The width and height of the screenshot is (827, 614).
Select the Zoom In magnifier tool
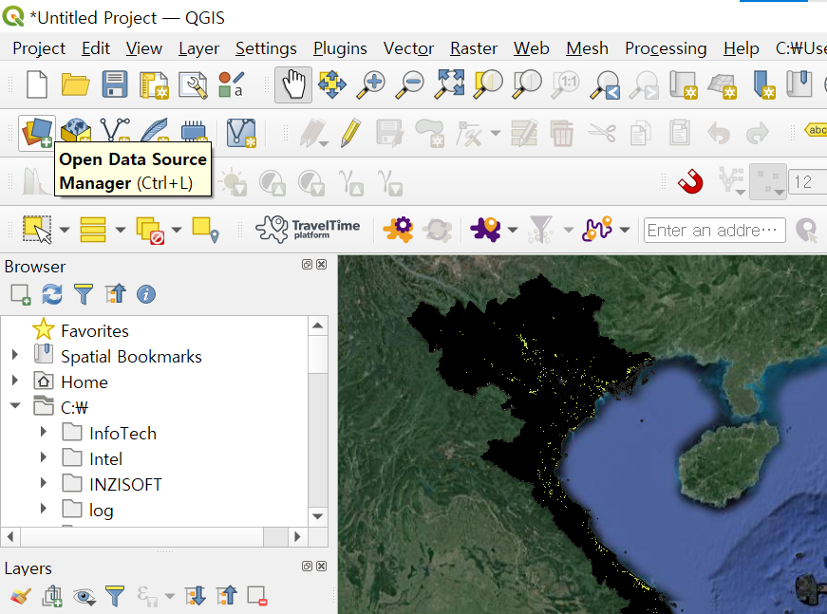(x=371, y=84)
